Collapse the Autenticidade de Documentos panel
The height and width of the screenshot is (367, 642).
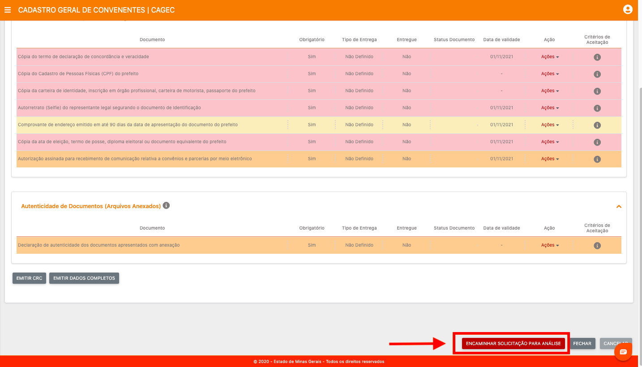click(619, 206)
